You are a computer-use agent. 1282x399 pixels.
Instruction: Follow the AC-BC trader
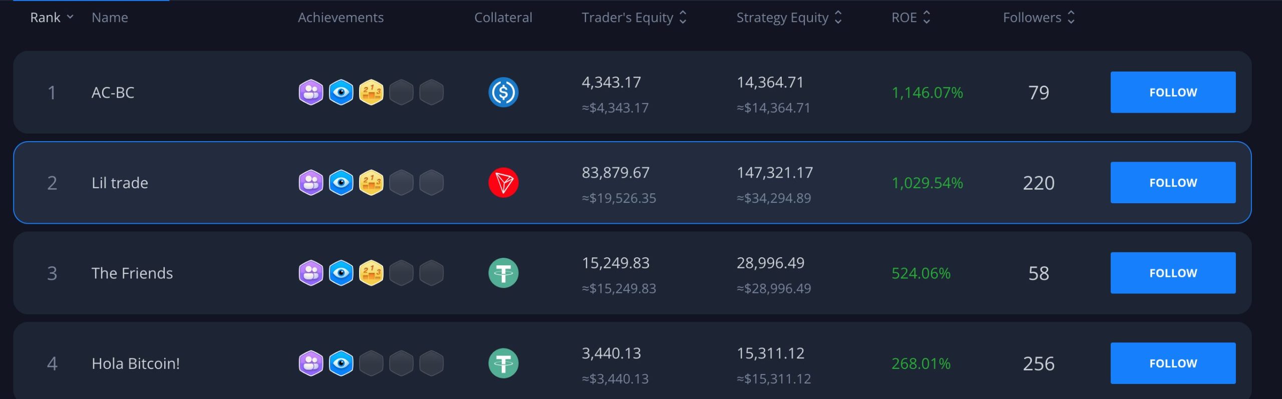tap(1172, 93)
